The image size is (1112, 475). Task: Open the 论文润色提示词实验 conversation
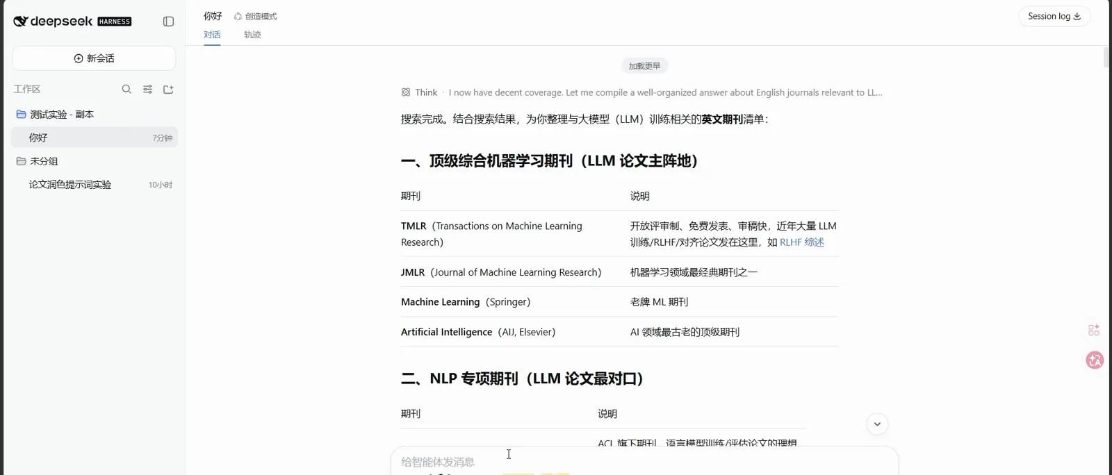click(95, 185)
